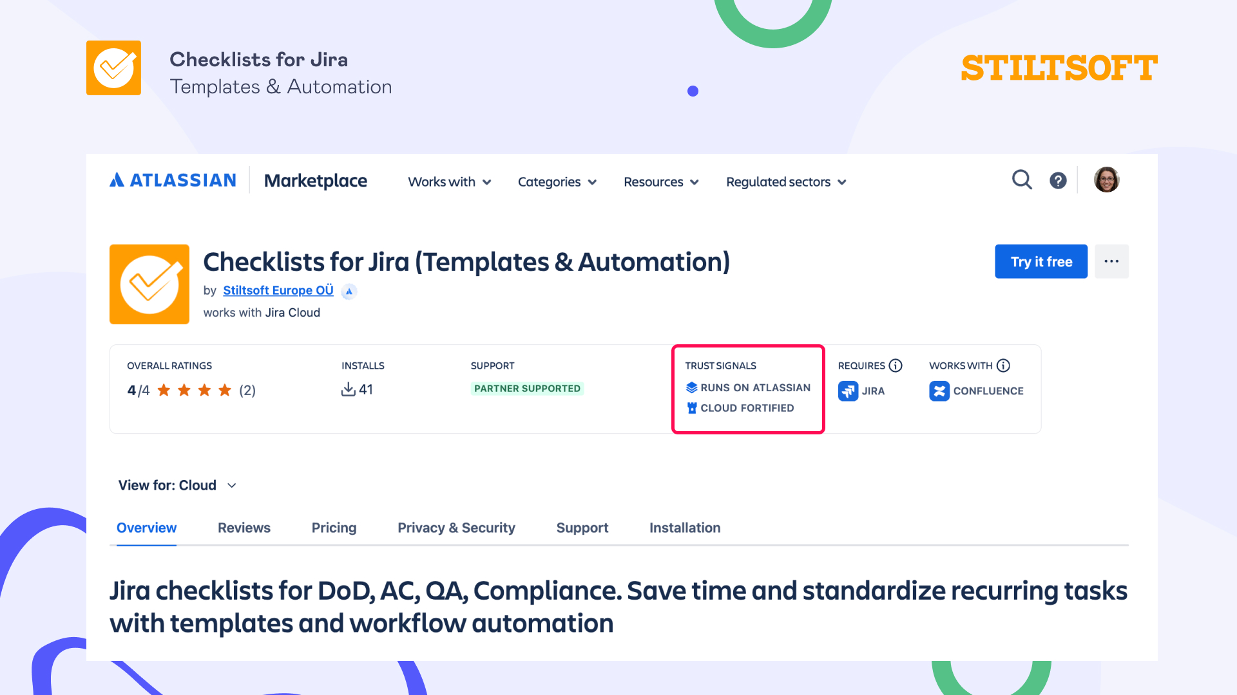Expand the Works with menu
The image size is (1237, 695).
click(450, 182)
